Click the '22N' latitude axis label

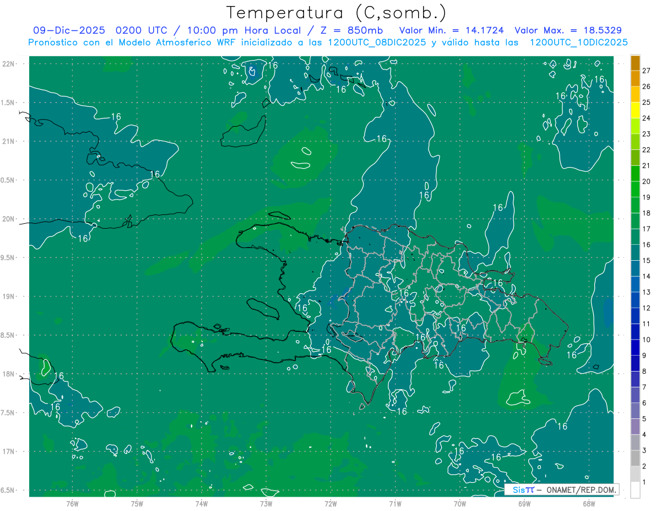point(9,64)
